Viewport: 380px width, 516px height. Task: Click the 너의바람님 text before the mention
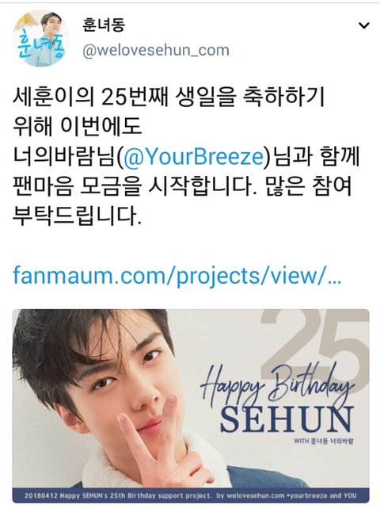[x=64, y=157]
